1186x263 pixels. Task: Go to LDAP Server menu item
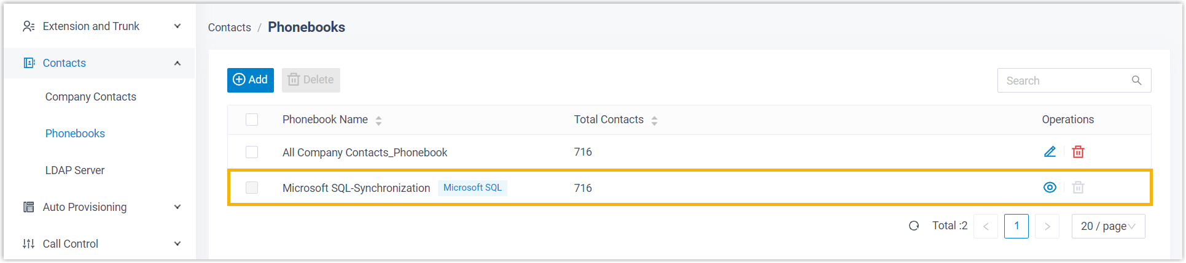pos(75,170)
